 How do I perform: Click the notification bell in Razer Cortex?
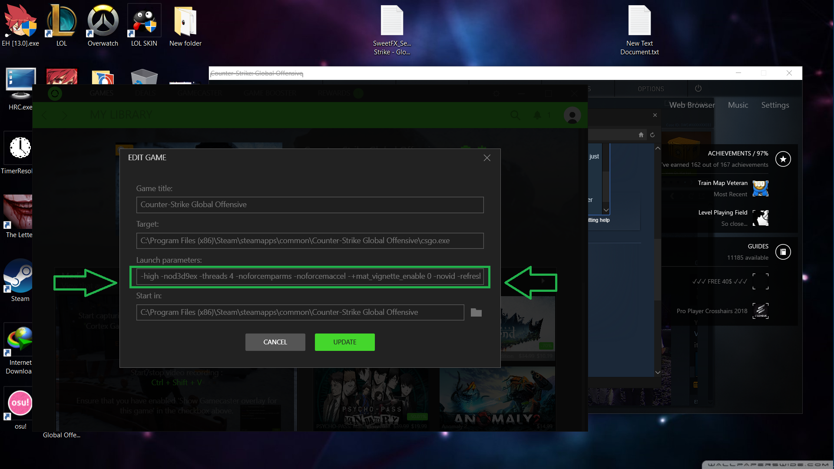[x=537, y=115]
